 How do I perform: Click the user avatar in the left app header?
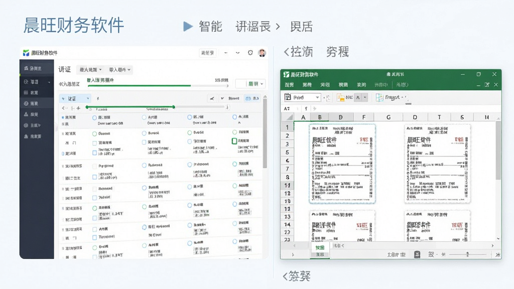point(262,53)
